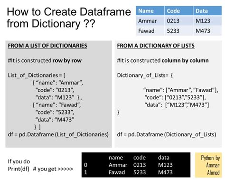Click the line "data": "M123" }, in left panel
Screen dimensions: 225x180
pos(58,97)
